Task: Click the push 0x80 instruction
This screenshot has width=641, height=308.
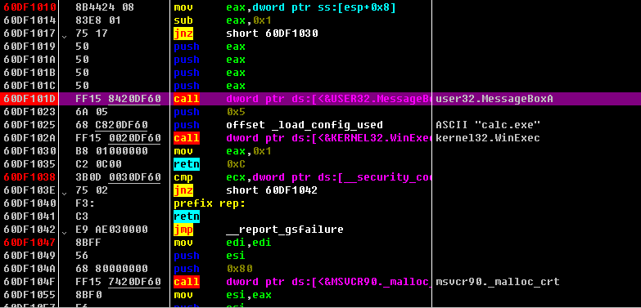Action: pyautogui.click(x=213, y=269)
